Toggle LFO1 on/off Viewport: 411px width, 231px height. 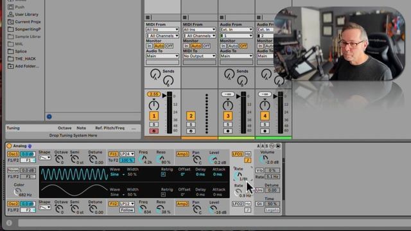(x=238, y=154)
